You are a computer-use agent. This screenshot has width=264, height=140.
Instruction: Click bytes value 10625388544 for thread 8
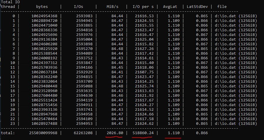(44, 53)
